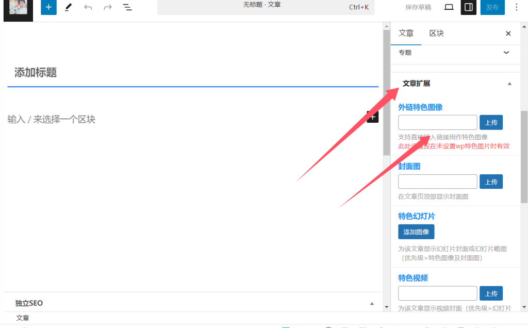Focus the 外链特色图像 URL input
The image size is (528, 328).
click(437, 123)
